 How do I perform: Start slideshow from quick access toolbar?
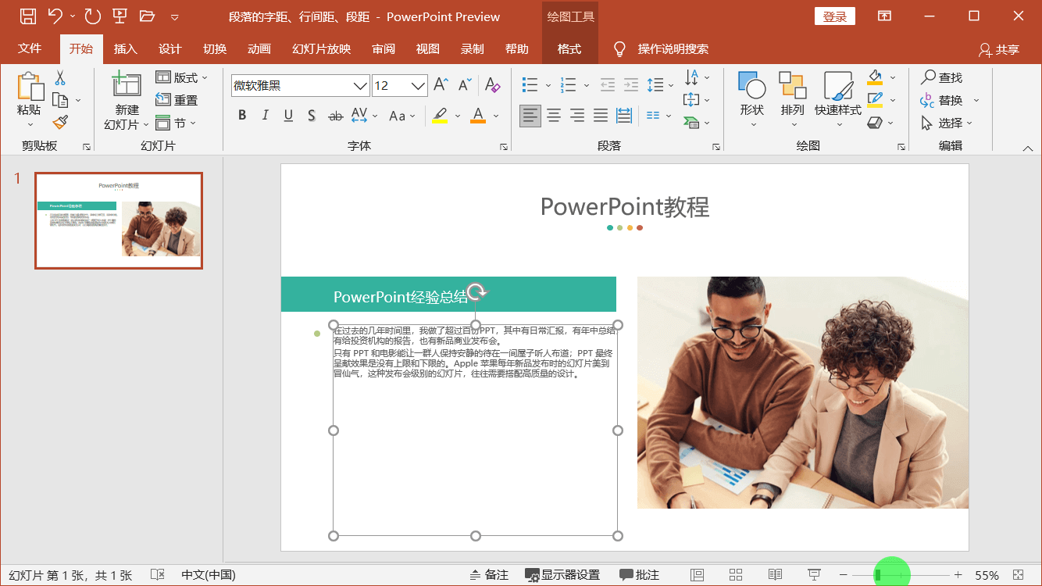coord(120,16)
